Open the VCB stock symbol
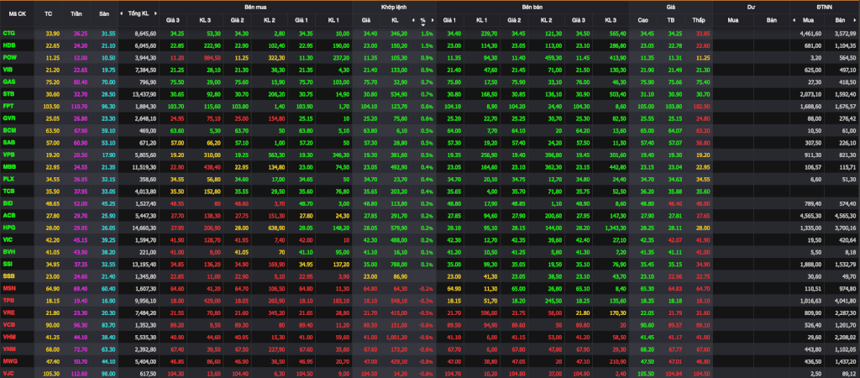The image size is (860, 378). [8, 323]
